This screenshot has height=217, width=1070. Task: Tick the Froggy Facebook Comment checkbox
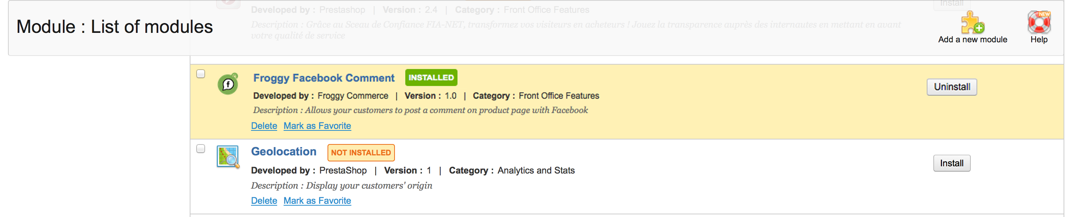tap(201, 74)
